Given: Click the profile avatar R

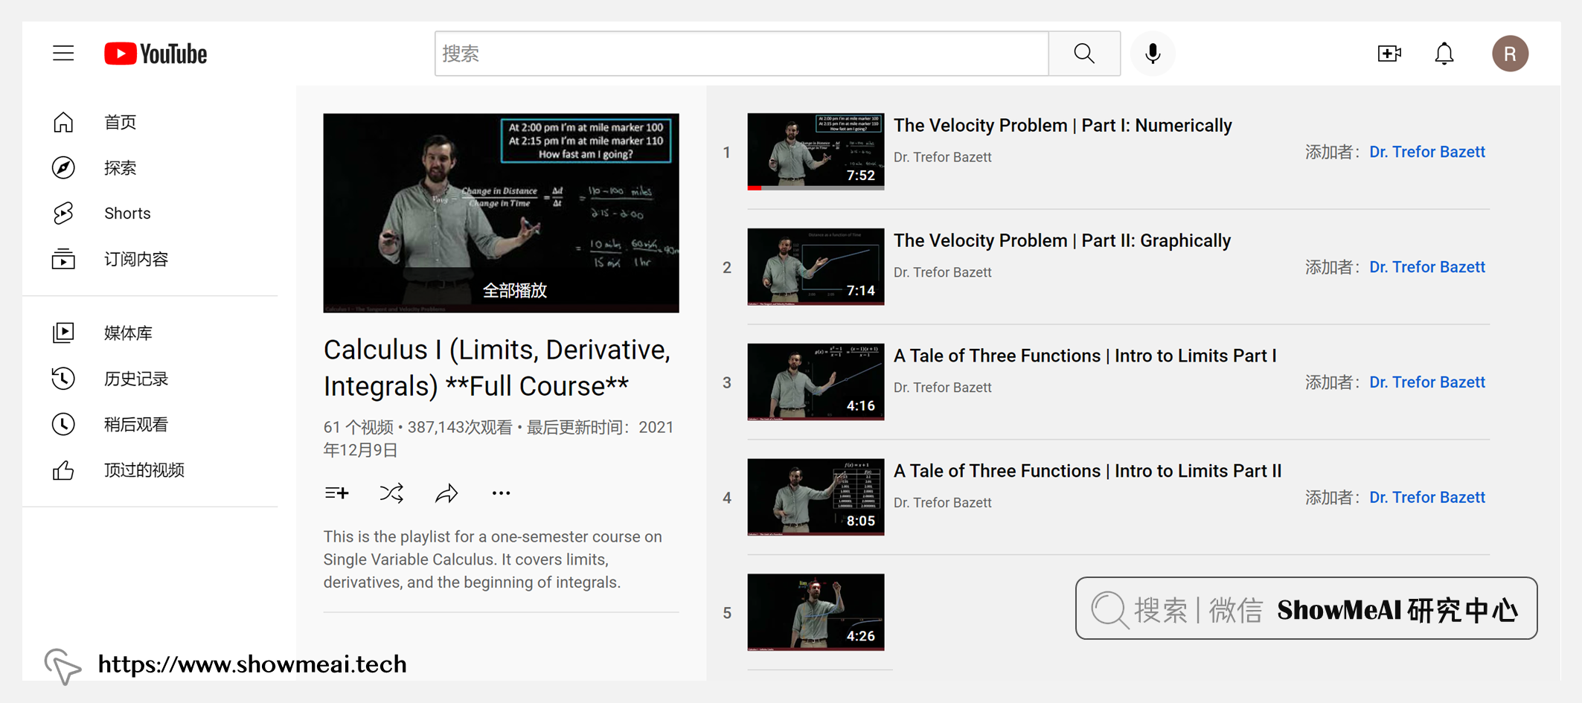Looking at the screenshot, I should [x=1509, y=53].
